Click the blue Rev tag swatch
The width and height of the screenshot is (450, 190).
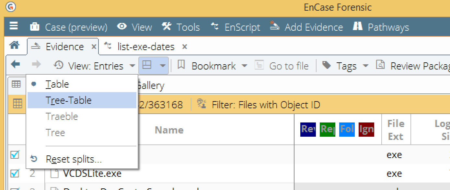(308, 130)
